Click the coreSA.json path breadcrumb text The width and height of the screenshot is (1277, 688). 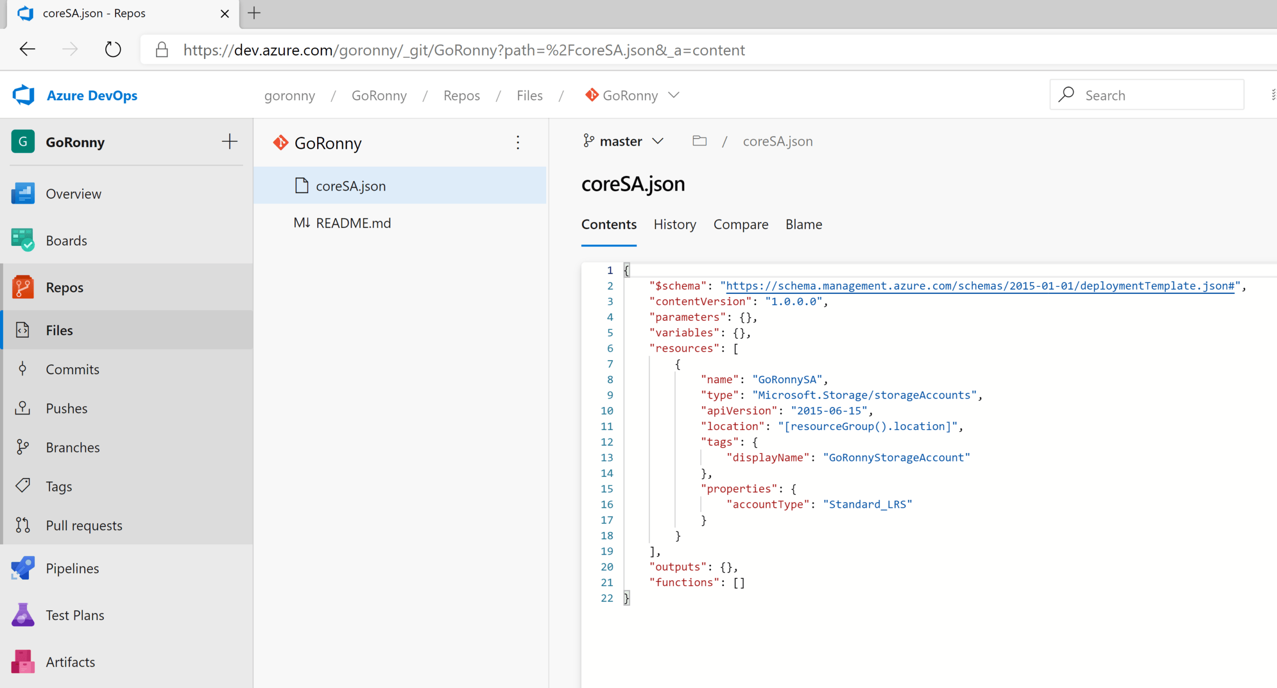pyautogui.click(x=778, y=141)
